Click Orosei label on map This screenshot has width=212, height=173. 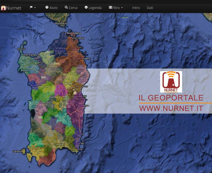tap(84, 81)
